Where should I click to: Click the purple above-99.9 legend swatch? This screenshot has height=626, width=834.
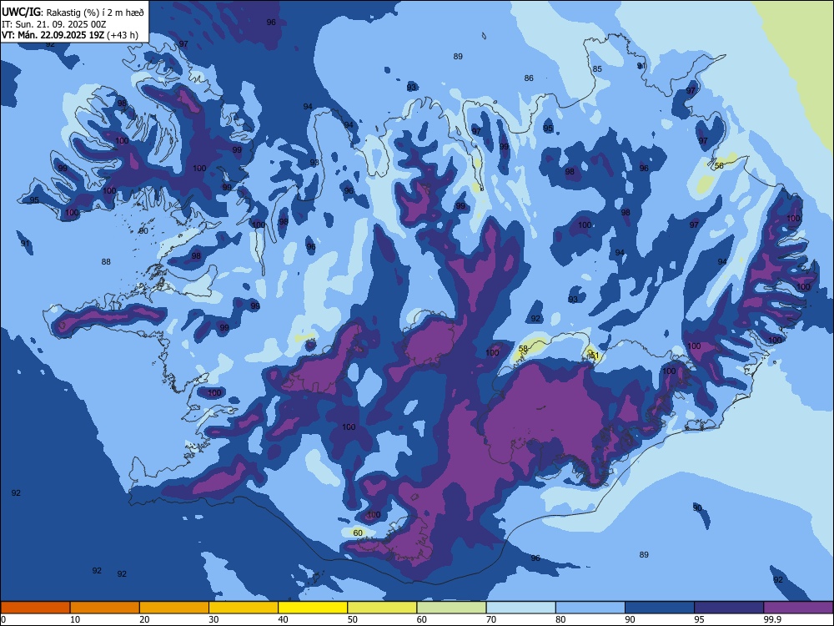pos(798,608)
